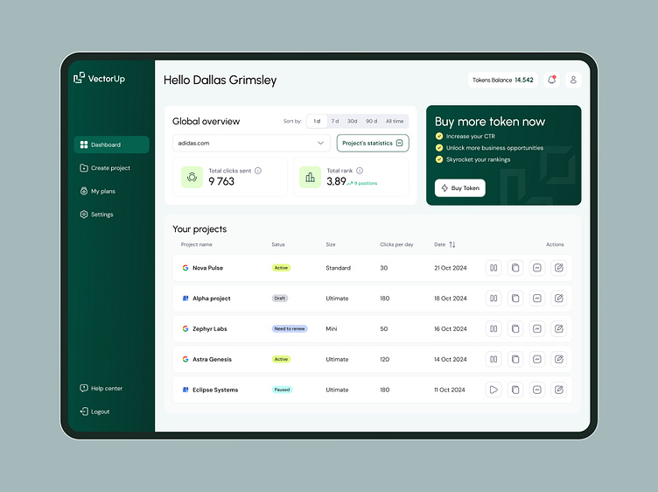Choose the All time range option
Viewport: 658px width, 492px height.
[x=395, y=121]
